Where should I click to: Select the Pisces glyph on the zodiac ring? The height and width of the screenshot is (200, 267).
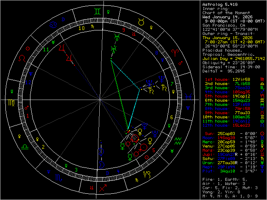tap(189, 97)
